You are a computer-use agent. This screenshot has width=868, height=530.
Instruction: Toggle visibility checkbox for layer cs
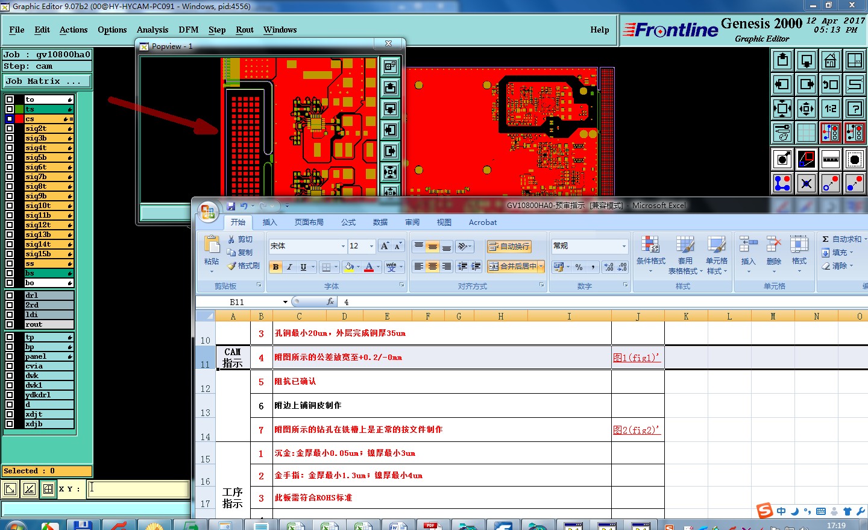point(10,119)
